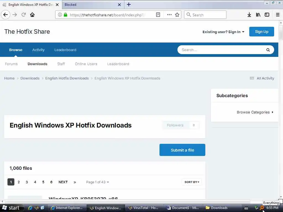Switch to Internet Explorer taskbar window

click(x=67, y=208)
